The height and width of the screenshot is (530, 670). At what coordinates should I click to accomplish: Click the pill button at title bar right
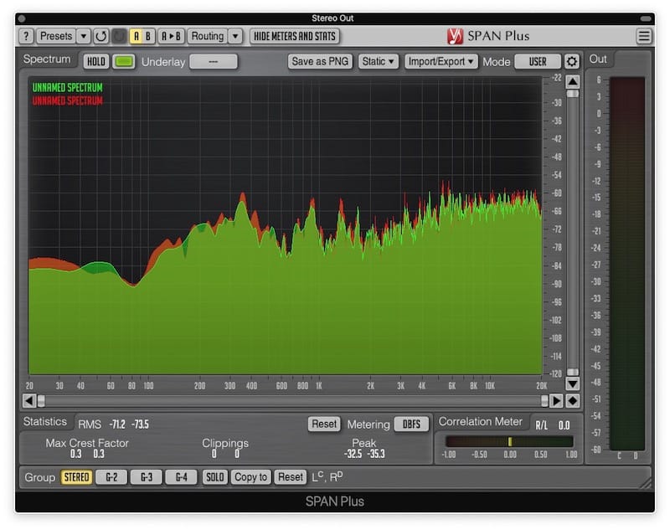645,18
